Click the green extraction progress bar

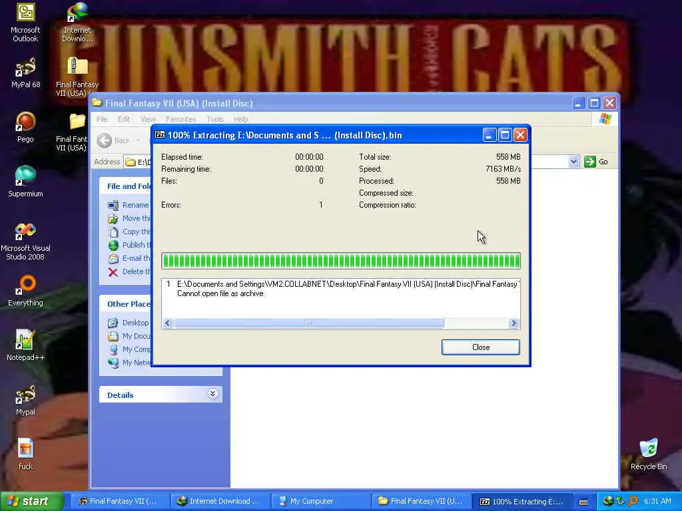point(341,261)
